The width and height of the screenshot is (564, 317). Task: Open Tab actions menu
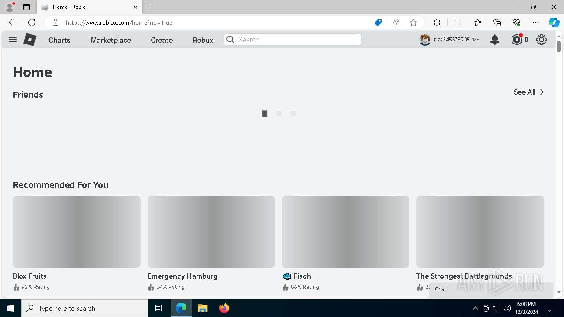click(26, 7)
